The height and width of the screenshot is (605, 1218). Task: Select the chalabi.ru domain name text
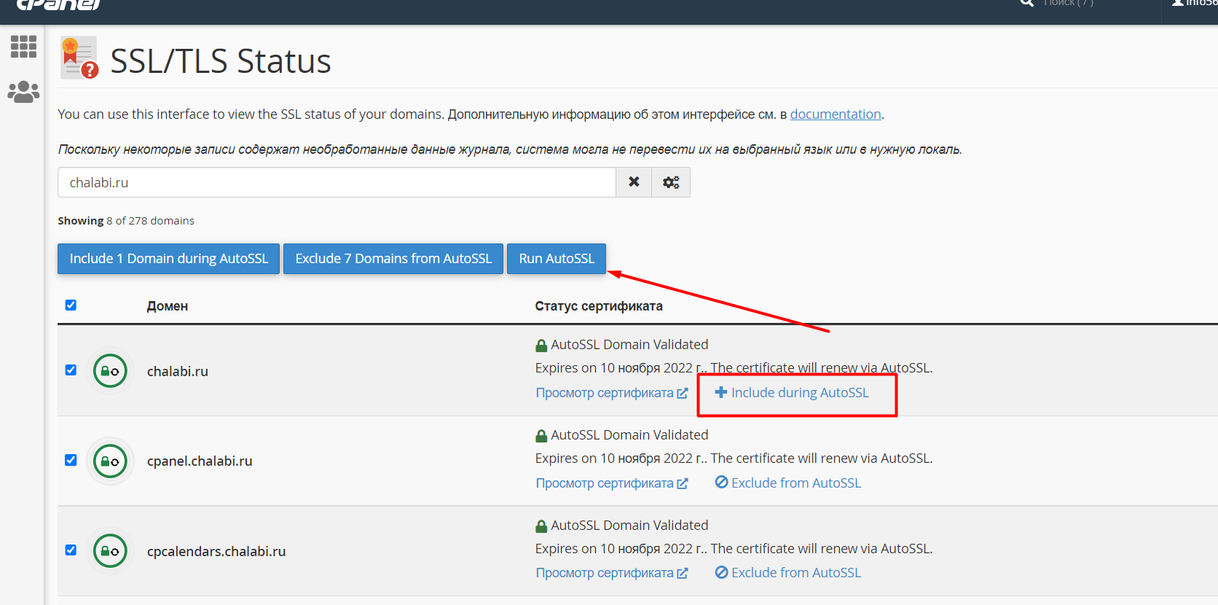[x=178, y=371]
